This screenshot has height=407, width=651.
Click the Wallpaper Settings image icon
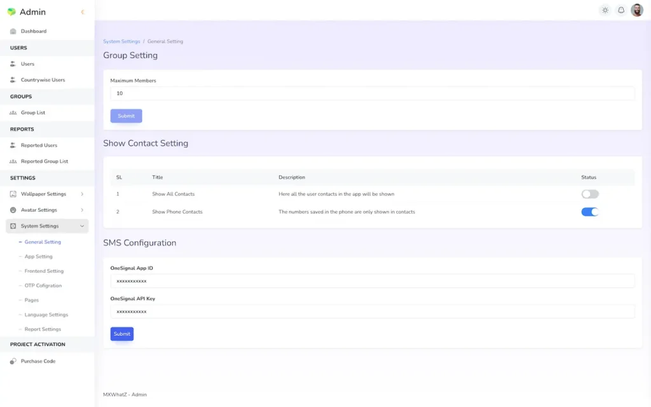coord(13,194)
